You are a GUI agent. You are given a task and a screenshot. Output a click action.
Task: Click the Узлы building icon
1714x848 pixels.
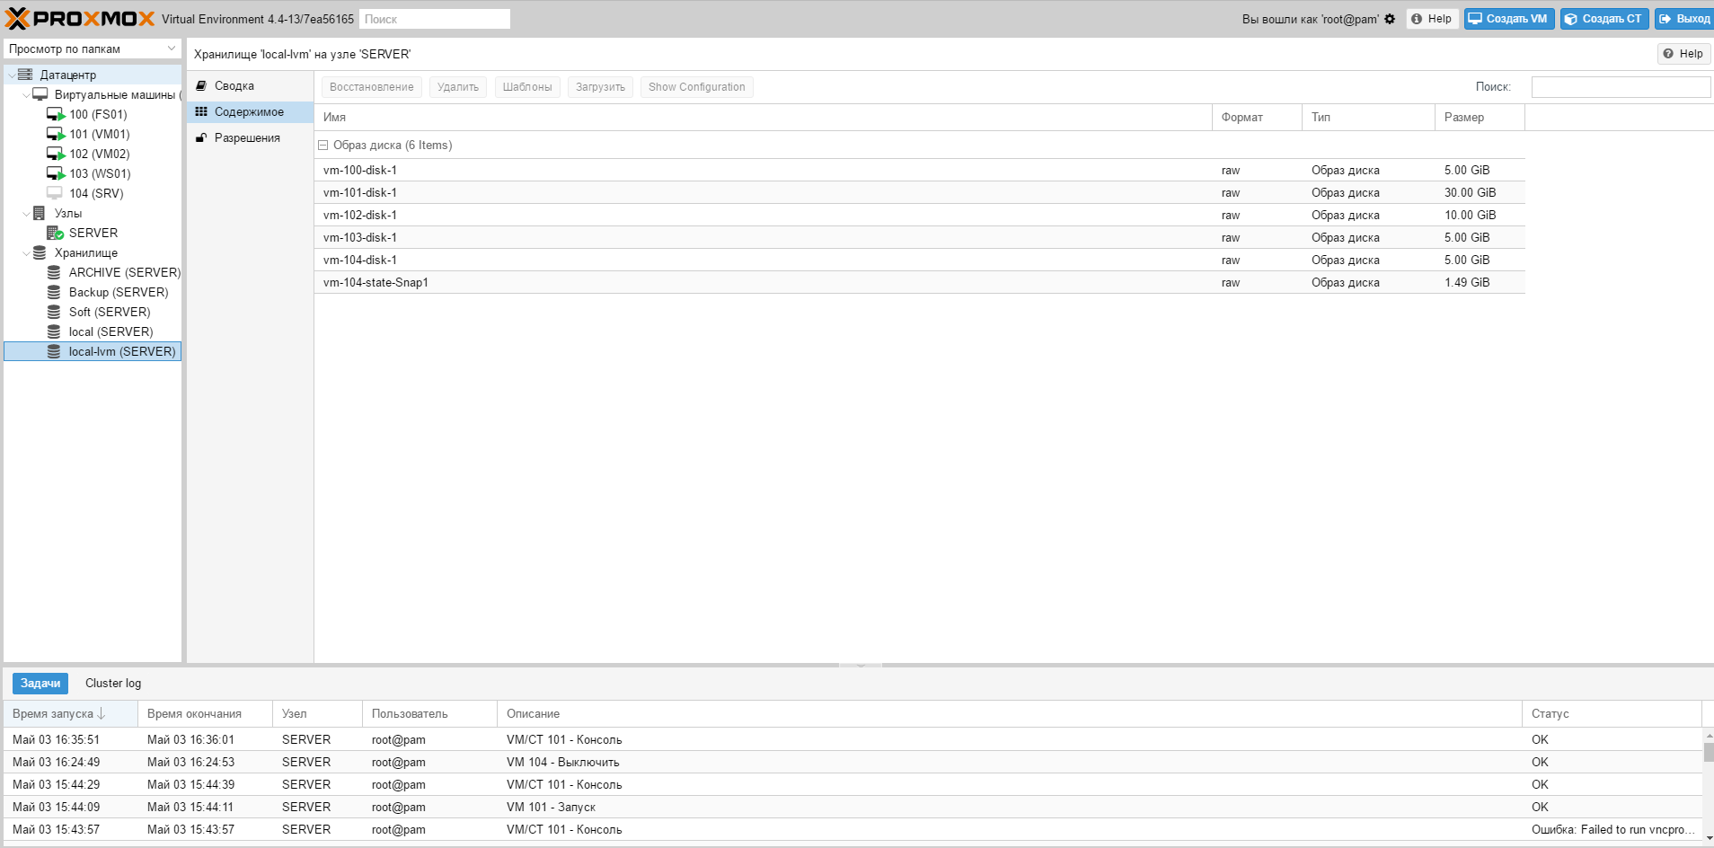pos(39,213)
